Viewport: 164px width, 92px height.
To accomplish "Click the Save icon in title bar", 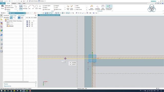I will point(5,1).
